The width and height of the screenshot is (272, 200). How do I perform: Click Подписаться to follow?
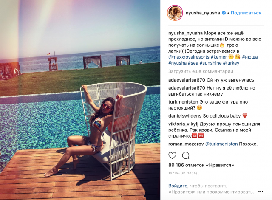pos(246,13)
